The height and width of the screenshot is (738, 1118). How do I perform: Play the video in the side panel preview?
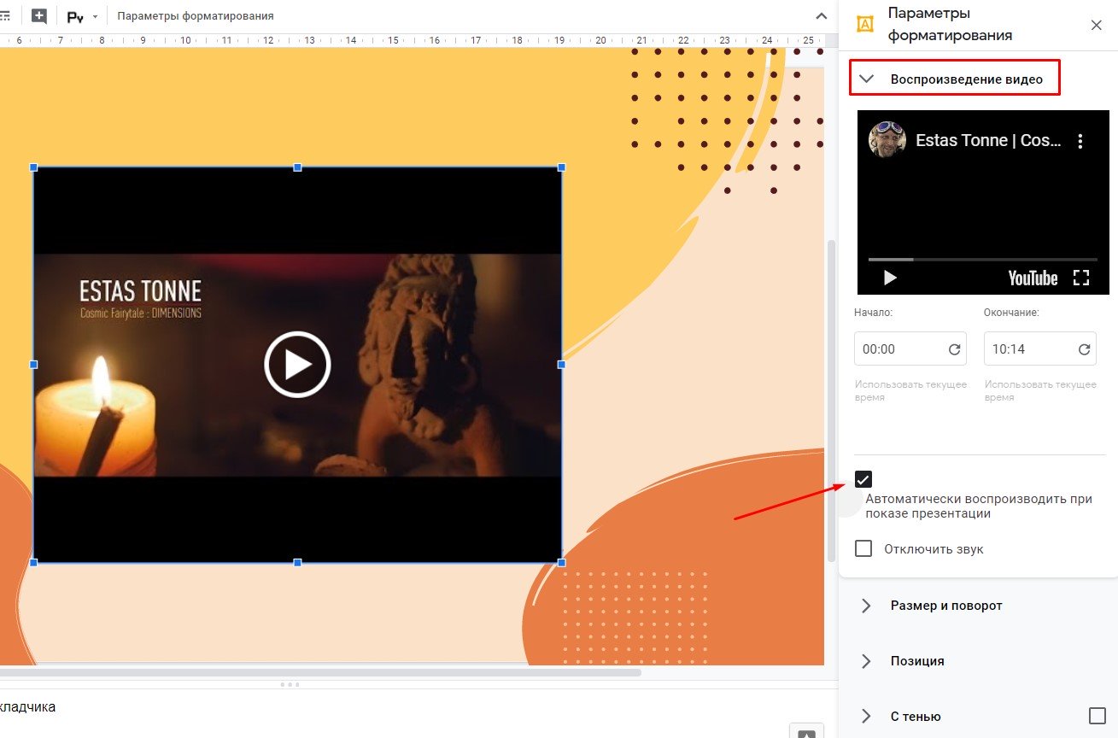[x=890, y=278]
